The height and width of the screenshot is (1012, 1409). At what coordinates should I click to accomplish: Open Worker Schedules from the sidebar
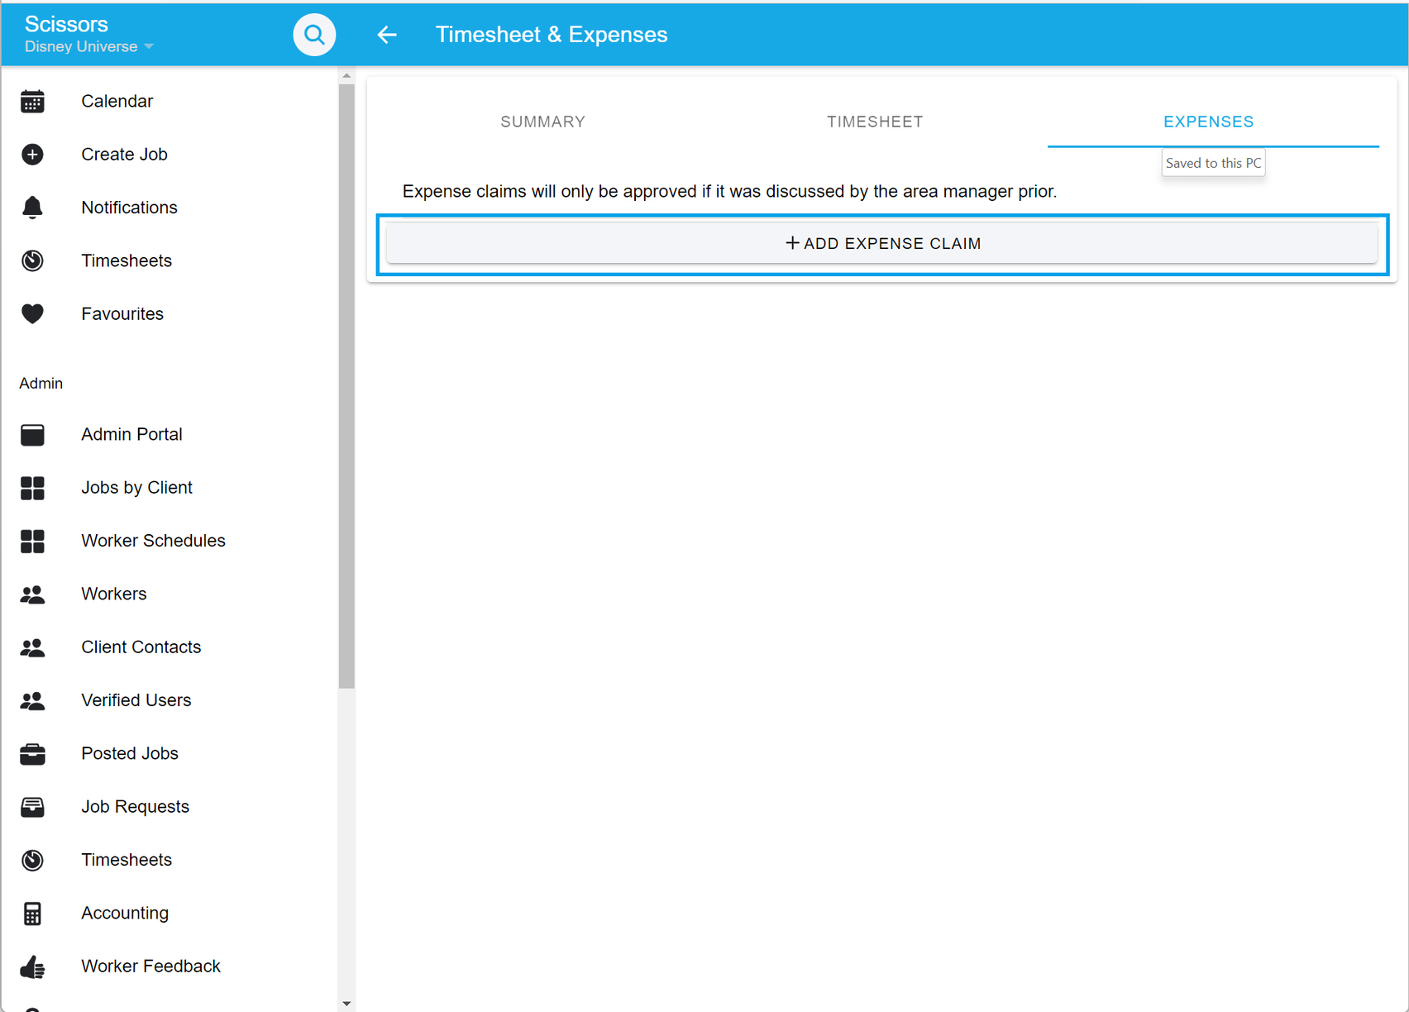pos(153,541)
